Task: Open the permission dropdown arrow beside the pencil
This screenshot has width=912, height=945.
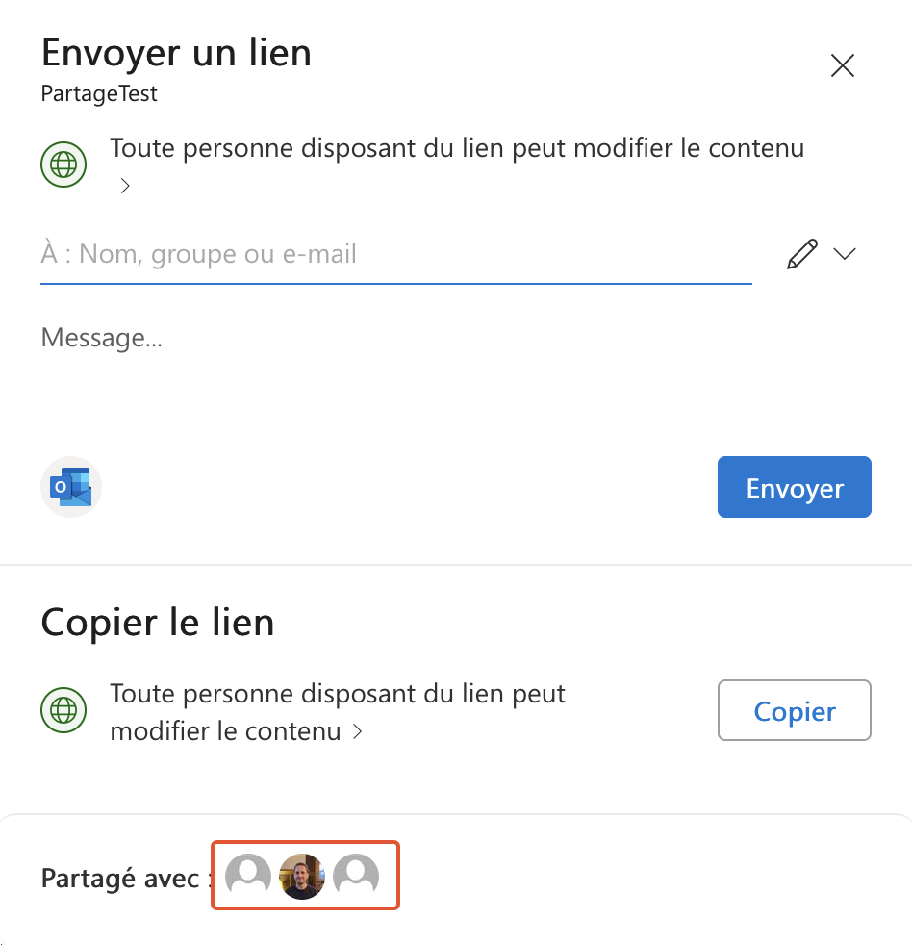Action: [845, 254]
